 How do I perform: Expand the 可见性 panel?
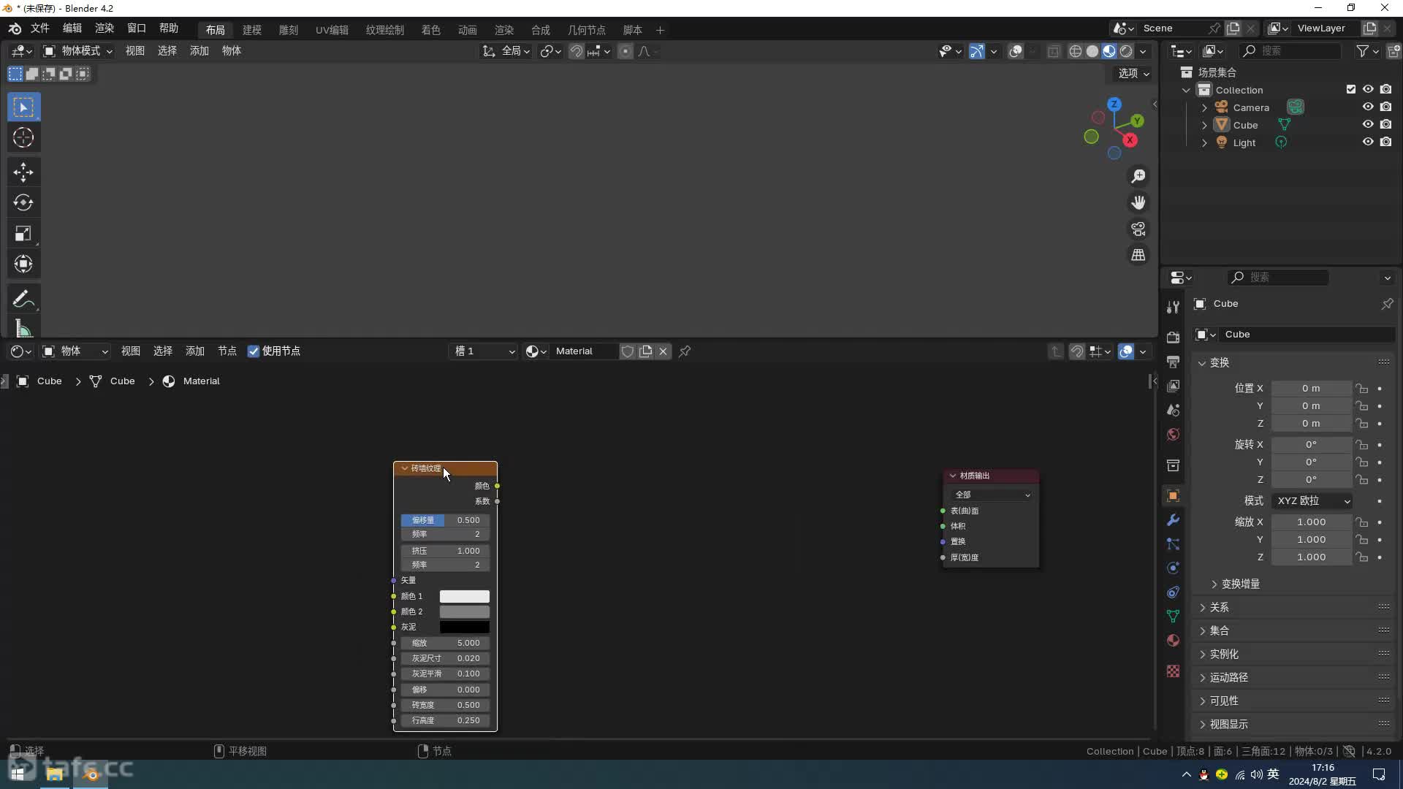coord(1224,701)
